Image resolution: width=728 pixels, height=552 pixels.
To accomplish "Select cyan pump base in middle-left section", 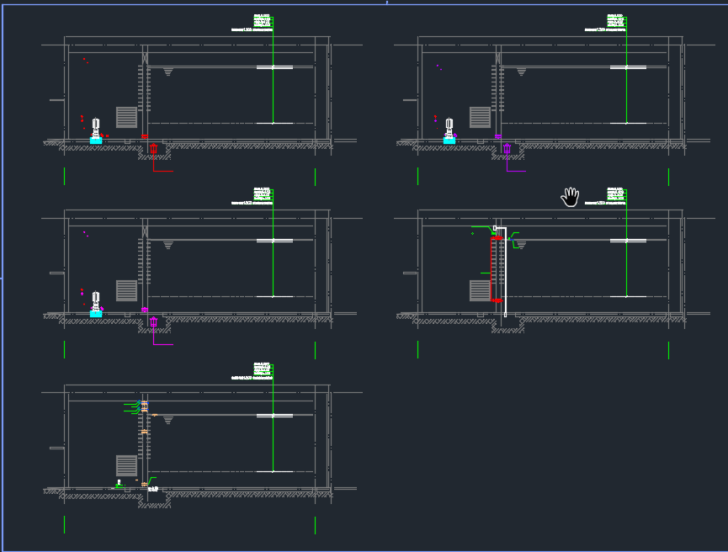I will coord(96,314).
